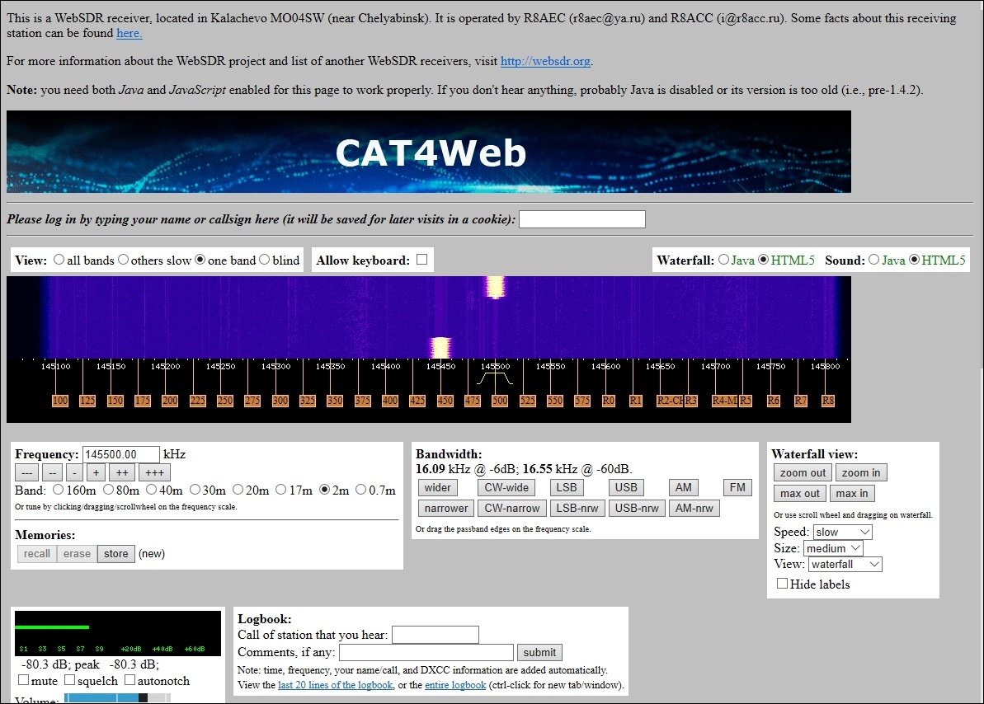
Task: Click the Frequency kHz input box
Action: point(120,454)
